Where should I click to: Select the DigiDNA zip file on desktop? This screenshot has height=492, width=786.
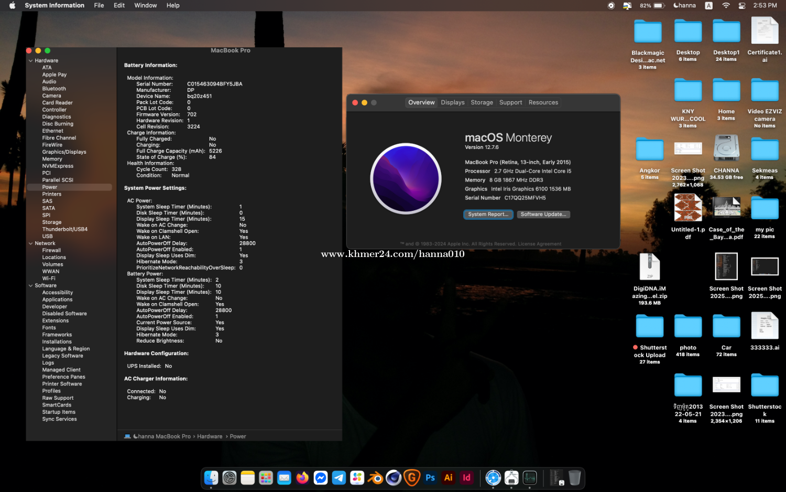tap(650, 266)
